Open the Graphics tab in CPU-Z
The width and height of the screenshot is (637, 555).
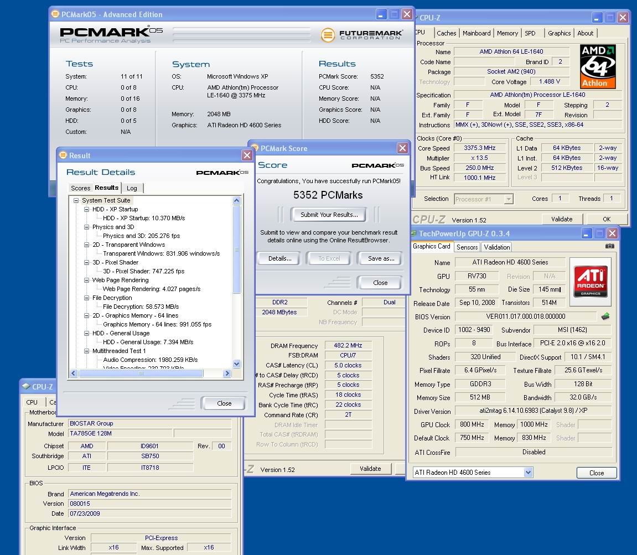point(559,33)
